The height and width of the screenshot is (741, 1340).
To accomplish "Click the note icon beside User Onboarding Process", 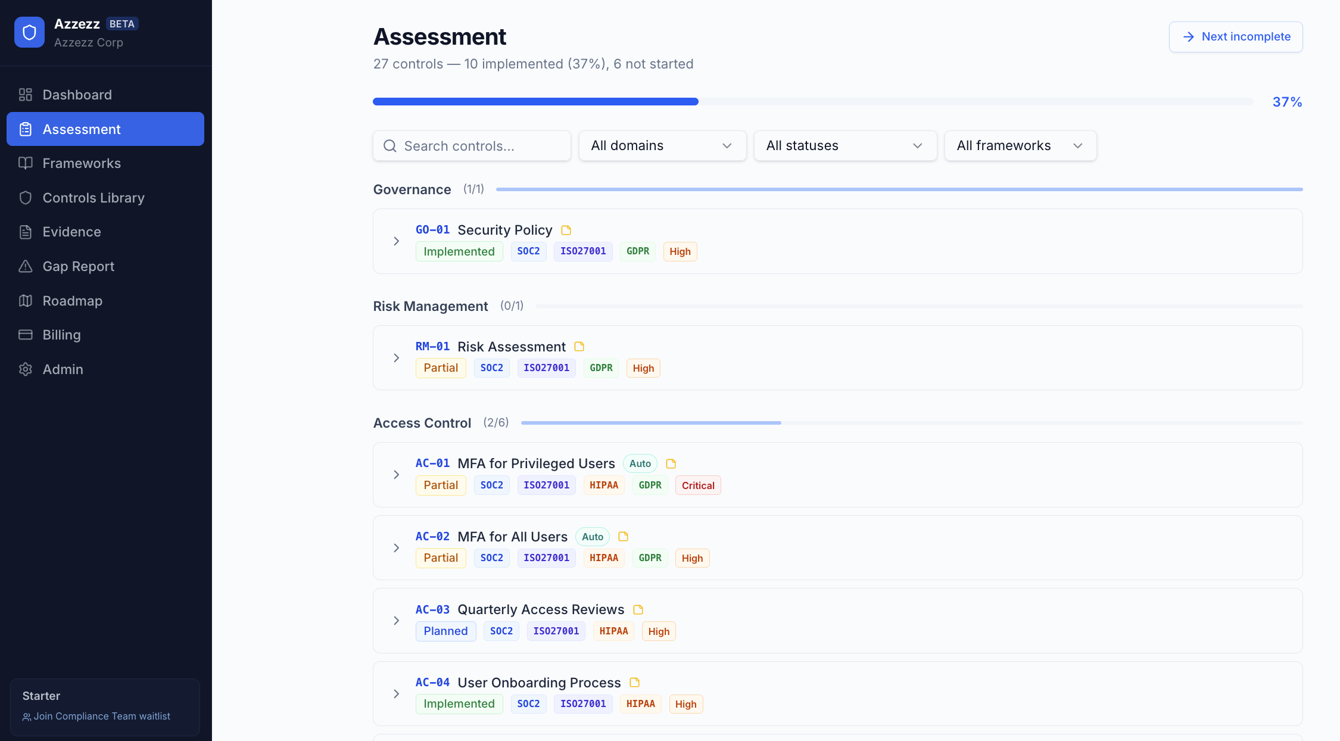I will (635, 683).
